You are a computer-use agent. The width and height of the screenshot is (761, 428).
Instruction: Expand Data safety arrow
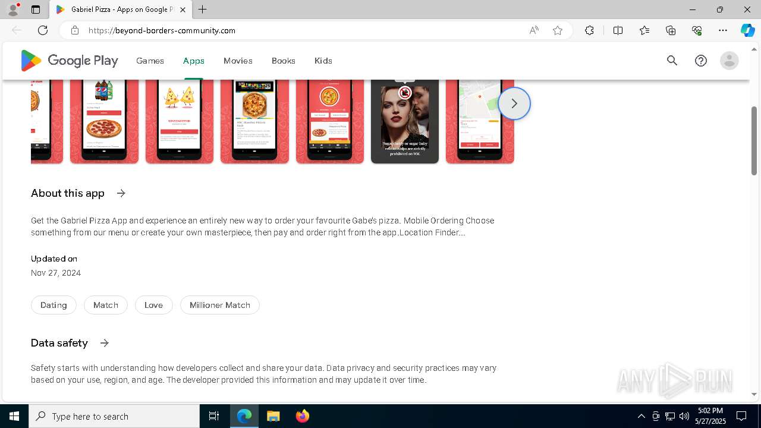(105, 343)
